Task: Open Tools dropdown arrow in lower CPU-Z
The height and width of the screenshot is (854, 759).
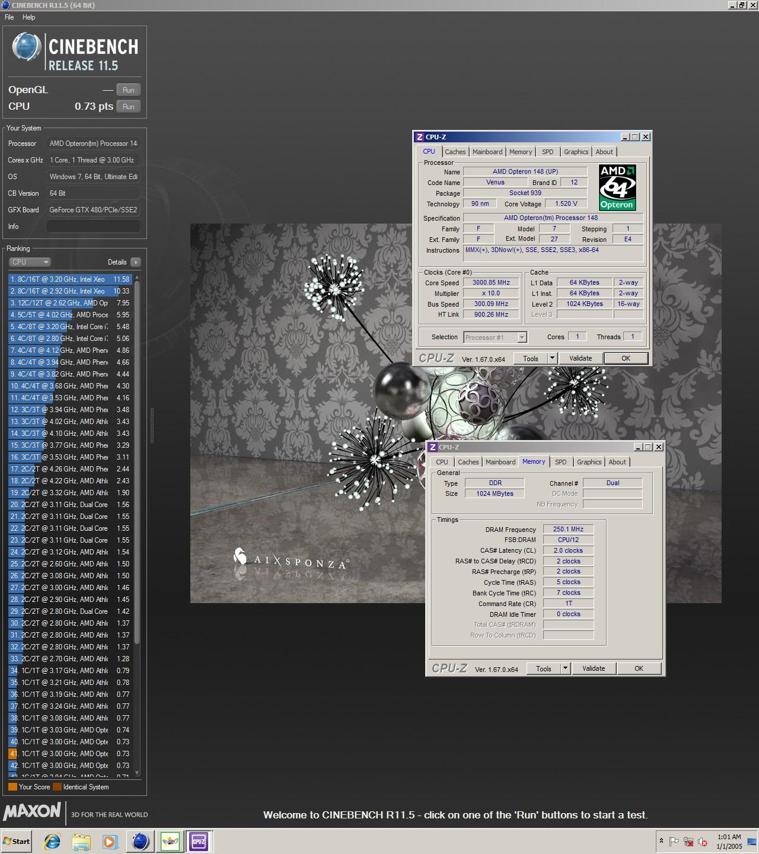Action: pos(565,668)
